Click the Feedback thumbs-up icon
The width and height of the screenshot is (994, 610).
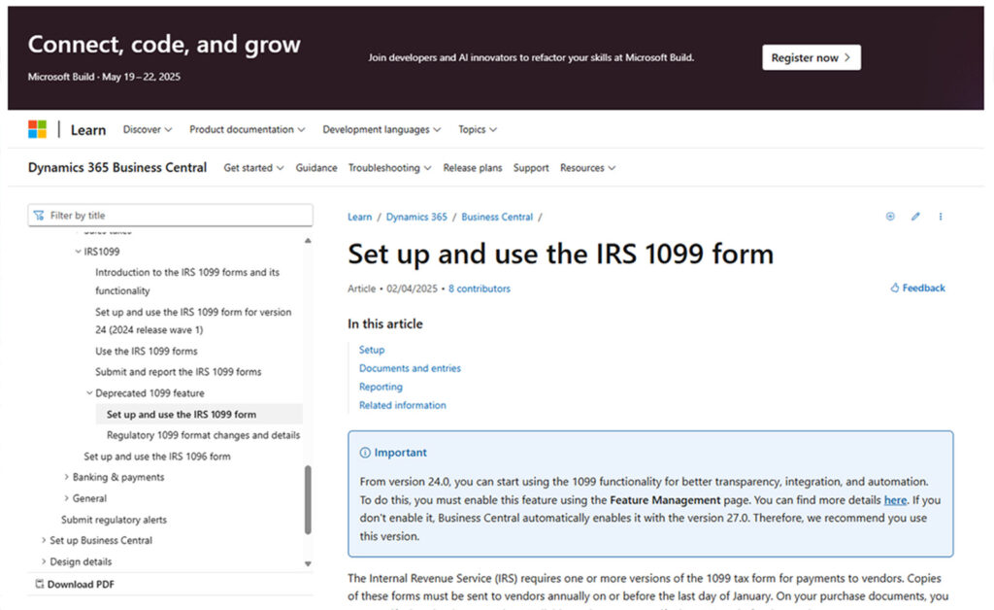coord(894,288)
